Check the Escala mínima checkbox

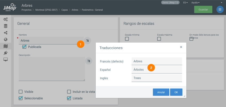click(x=127, y=39)
